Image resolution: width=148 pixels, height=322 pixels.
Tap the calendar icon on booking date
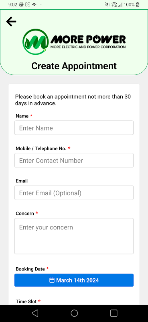(52, 280)
